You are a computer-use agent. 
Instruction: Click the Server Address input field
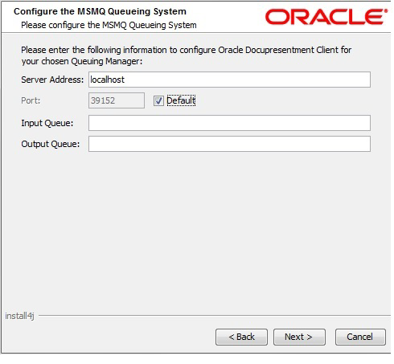[229, 80]
